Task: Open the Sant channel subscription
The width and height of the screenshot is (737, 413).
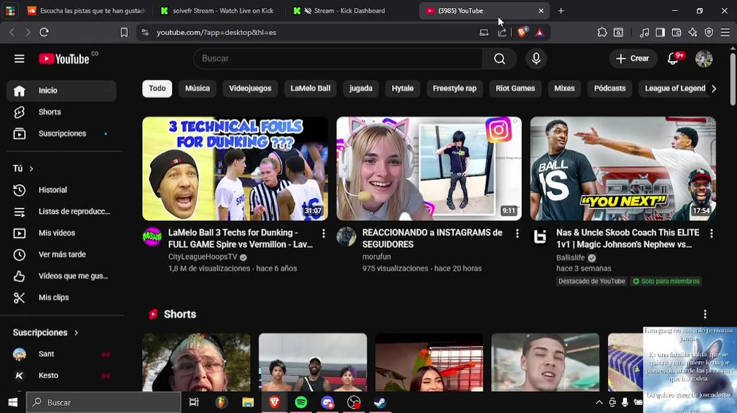Action: tap(62, 354)
